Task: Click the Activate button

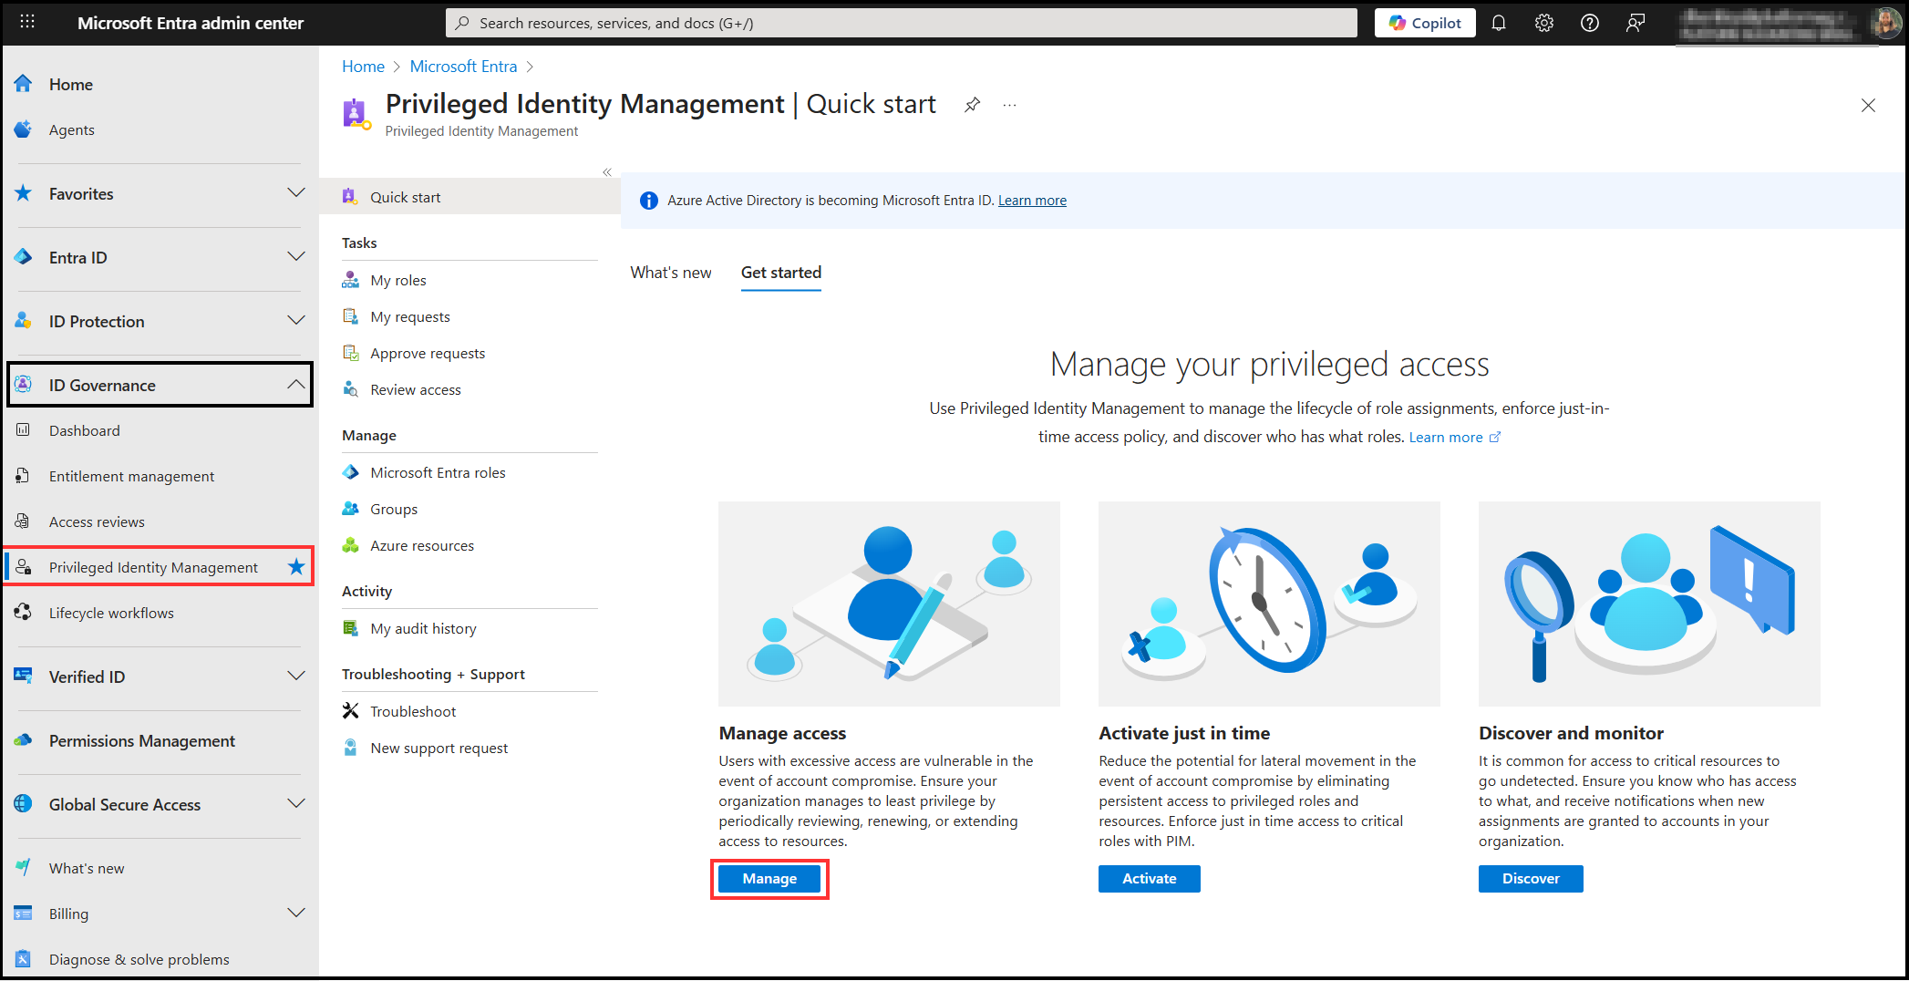Action: pos(1149,879)
